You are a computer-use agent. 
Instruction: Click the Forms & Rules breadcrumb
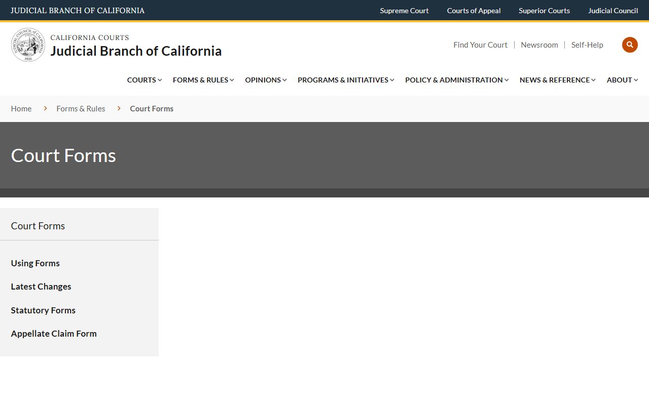81,108
